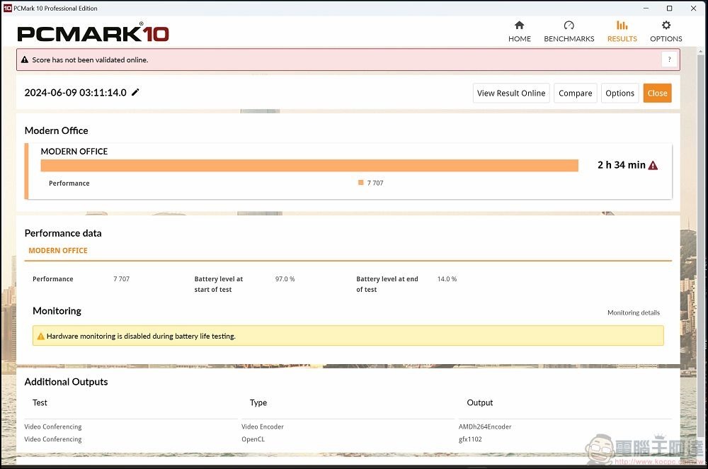This screenshot has height=469, width=708.
Task: Click the gear icon above OPTIONS
Action: pyautogui.click(x=666, y=25)
